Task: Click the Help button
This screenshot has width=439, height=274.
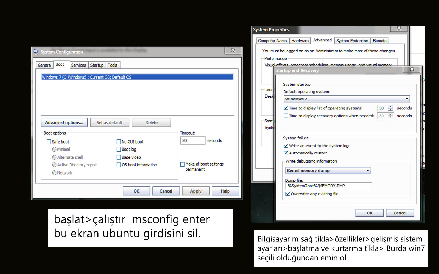Action: 225,191
